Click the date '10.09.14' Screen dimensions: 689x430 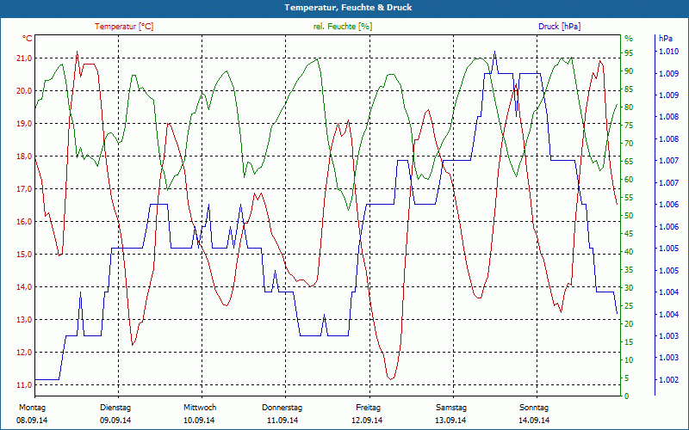(199, 421)
